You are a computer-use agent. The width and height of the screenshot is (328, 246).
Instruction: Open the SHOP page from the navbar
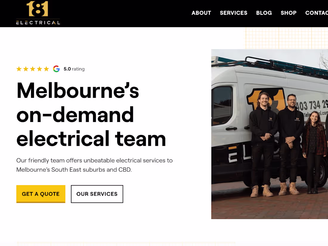click(x=288, y=13)
